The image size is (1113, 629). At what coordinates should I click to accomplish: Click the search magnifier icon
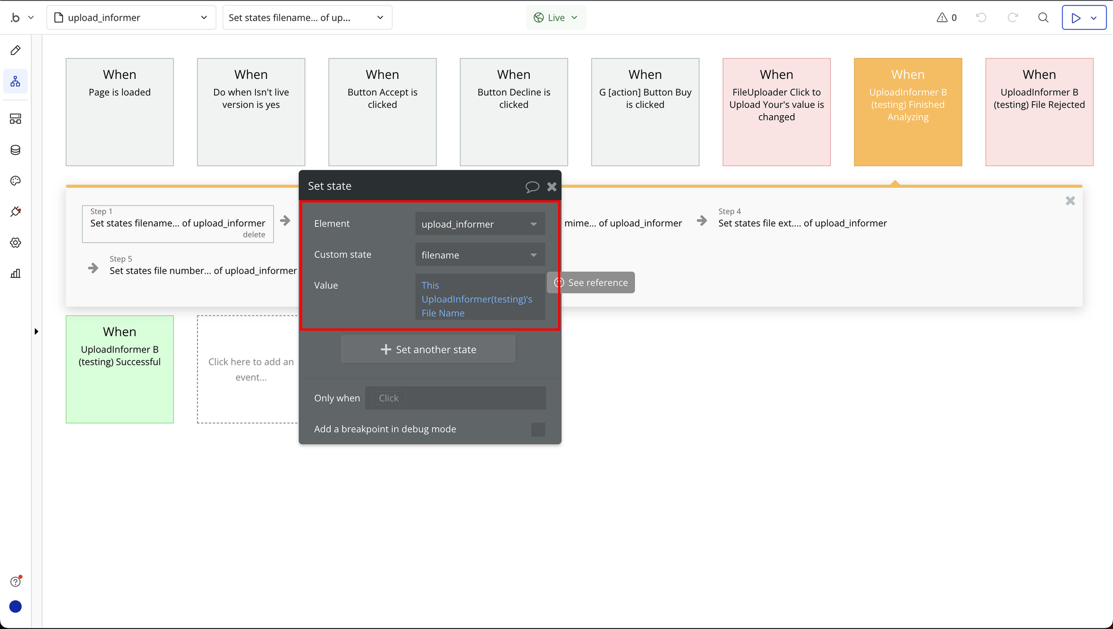coord(1043,17)
